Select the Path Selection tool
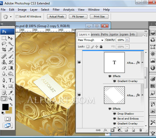 4,86
